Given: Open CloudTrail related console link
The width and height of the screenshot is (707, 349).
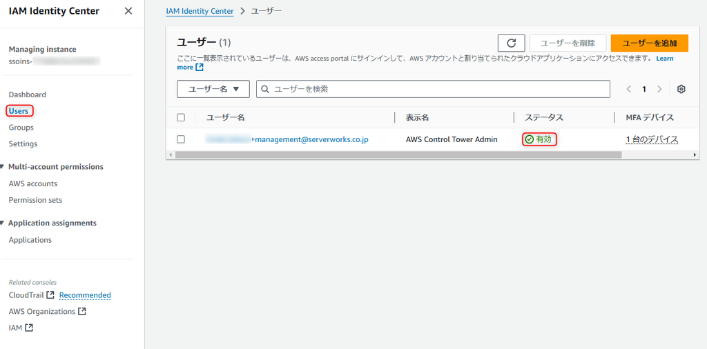Looking at the screenshot, I should coord(26,295).
